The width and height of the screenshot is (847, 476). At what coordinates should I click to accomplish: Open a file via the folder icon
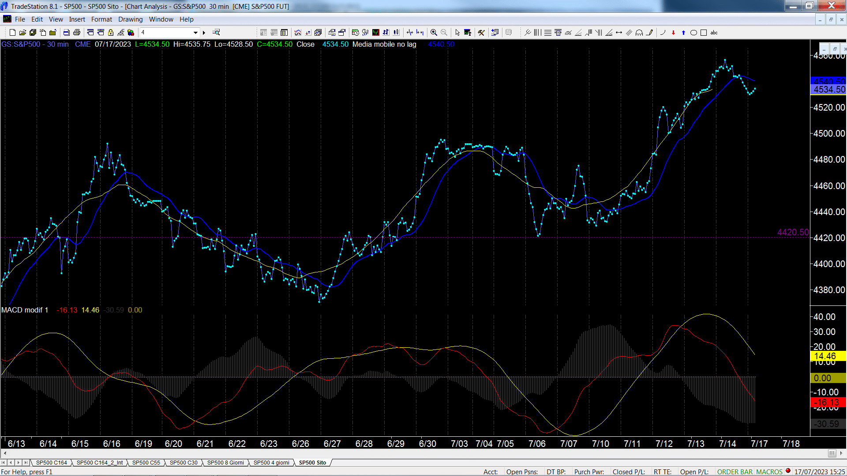point(22,33)
